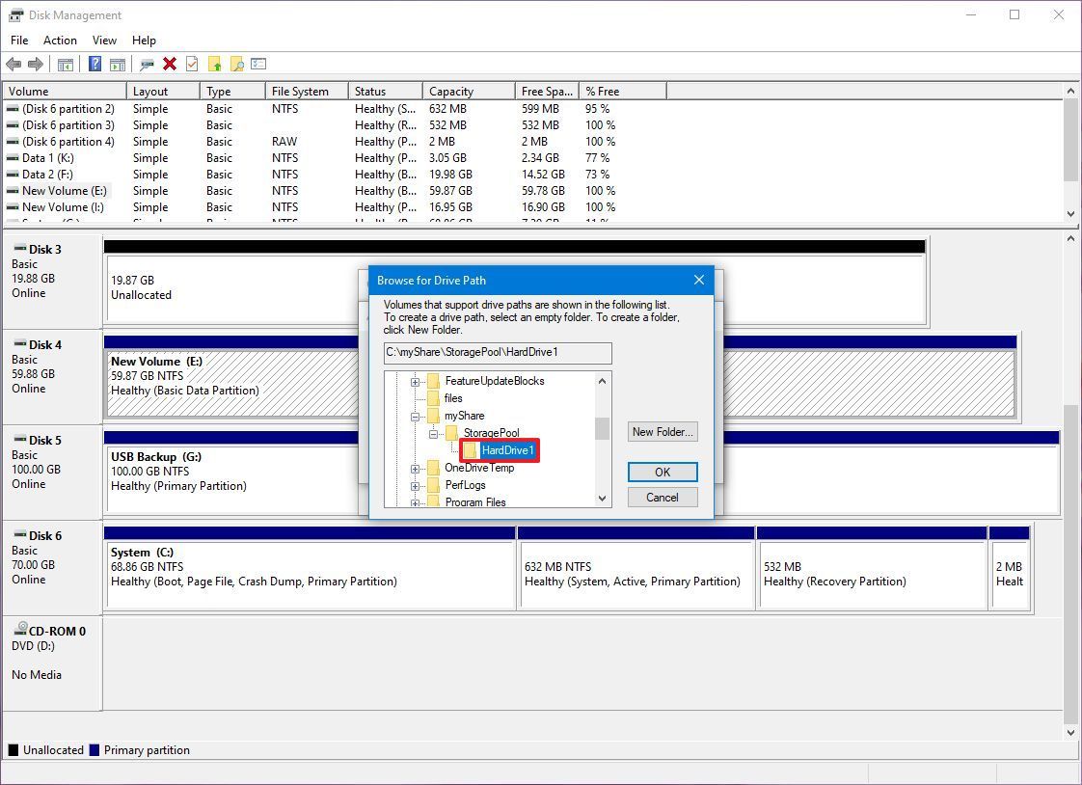Click the Forward navigation arrow in the toolbar

[x=37, y=64]
